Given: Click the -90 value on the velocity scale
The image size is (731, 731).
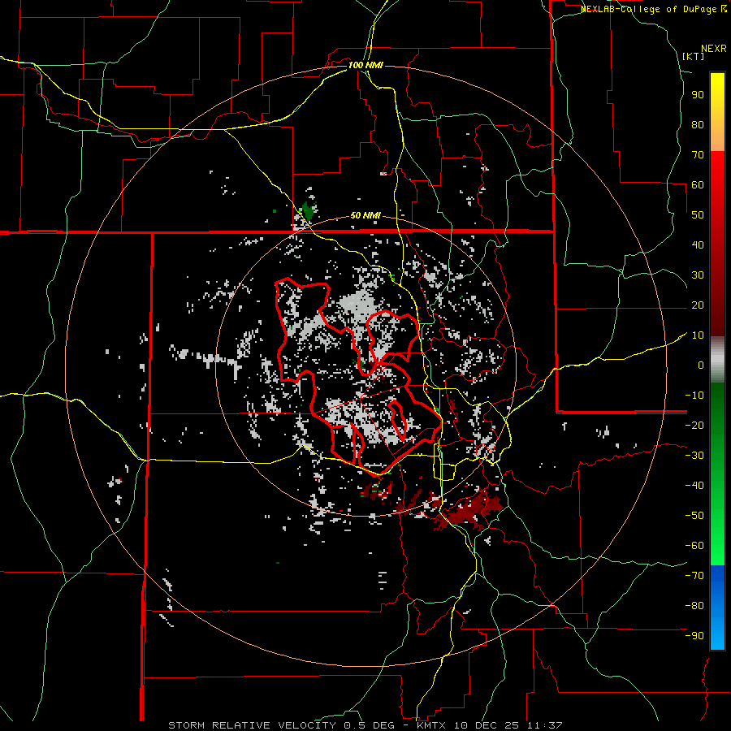Looking at the screenshot, I should (x=694, y=636).
